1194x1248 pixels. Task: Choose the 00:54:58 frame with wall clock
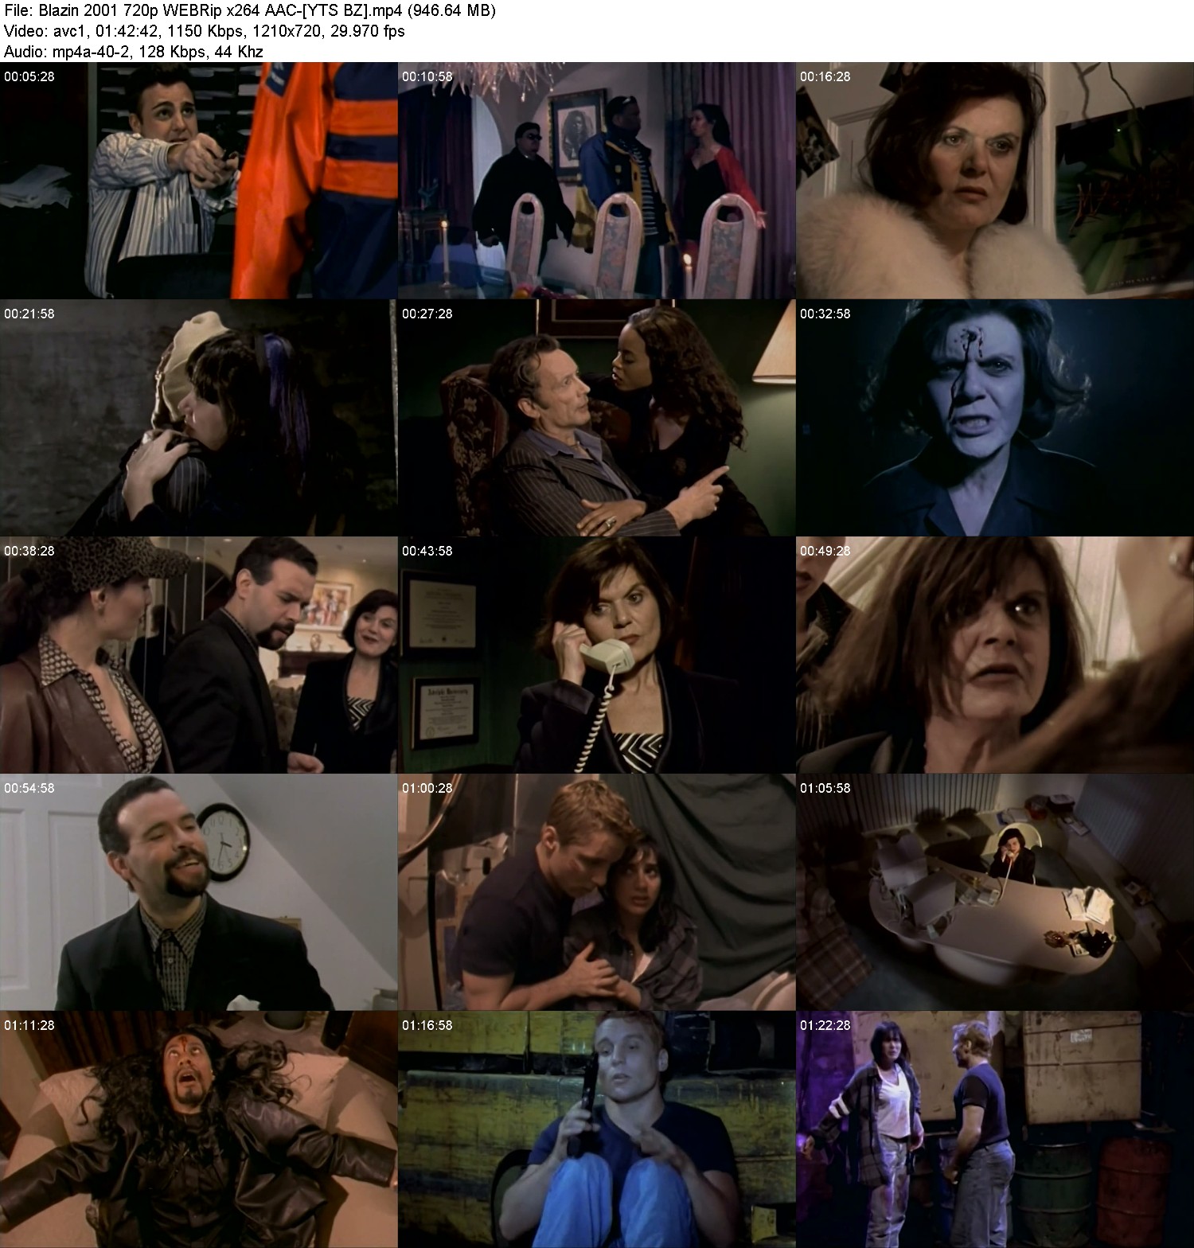[199, 892]
